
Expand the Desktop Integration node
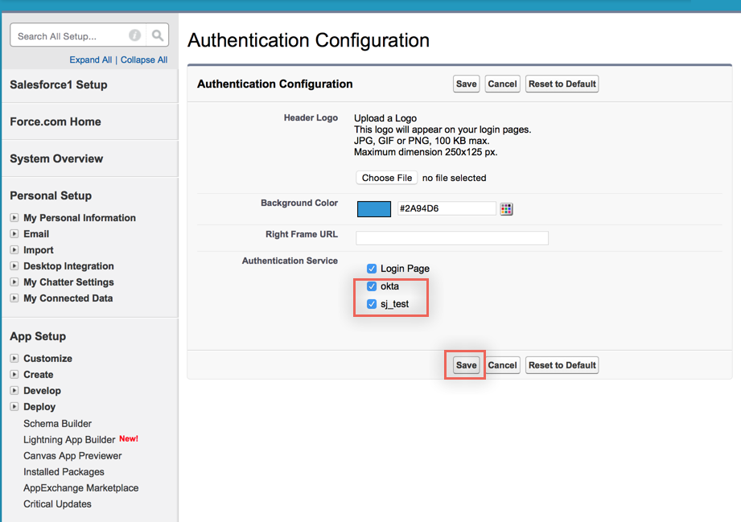(14, 266)
